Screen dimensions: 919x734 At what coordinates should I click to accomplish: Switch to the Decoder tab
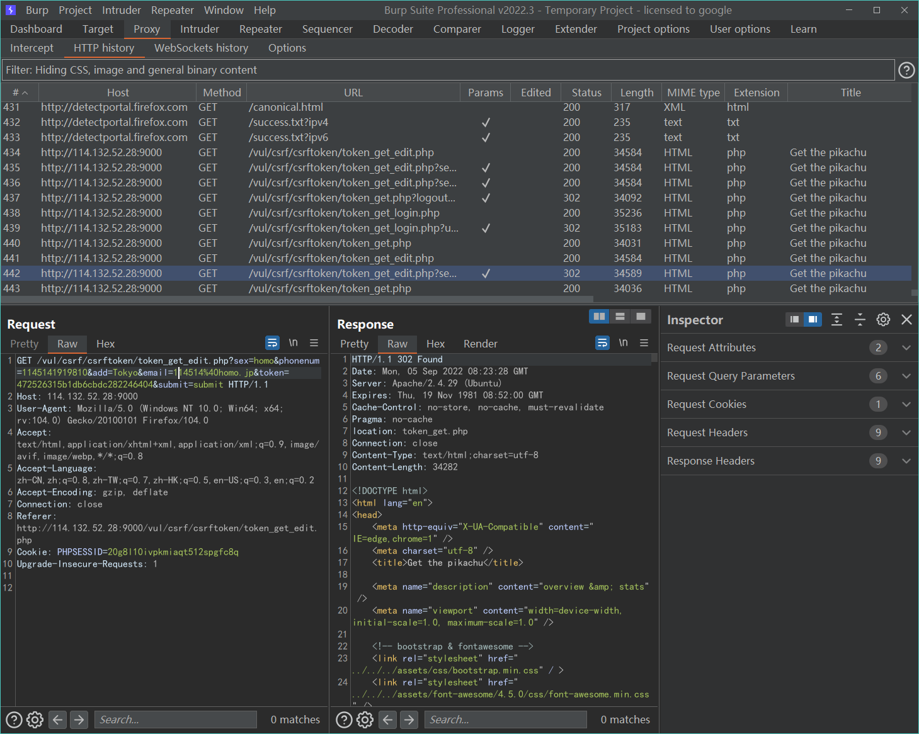point(392,29)
